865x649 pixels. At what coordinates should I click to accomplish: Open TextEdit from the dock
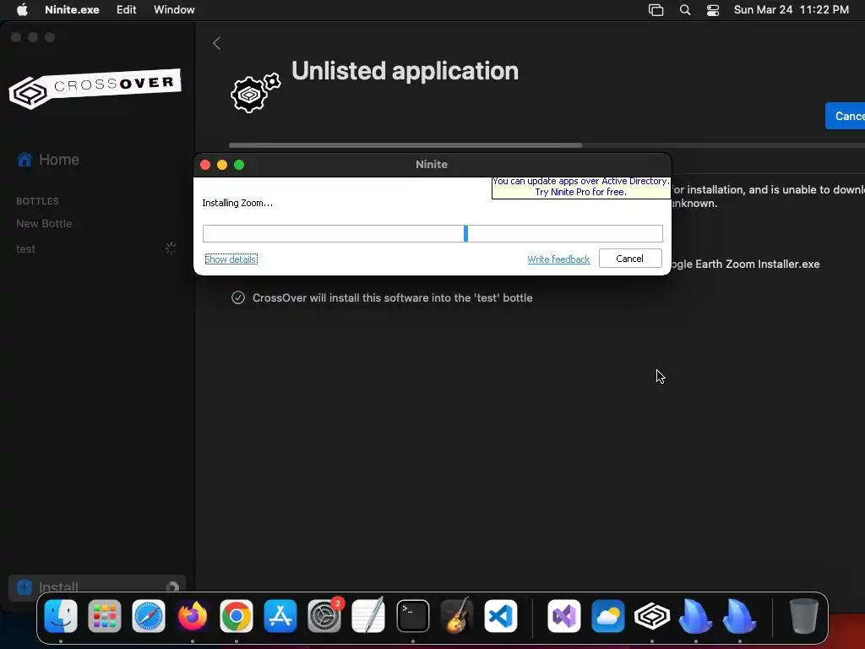[x=368, y=616]
